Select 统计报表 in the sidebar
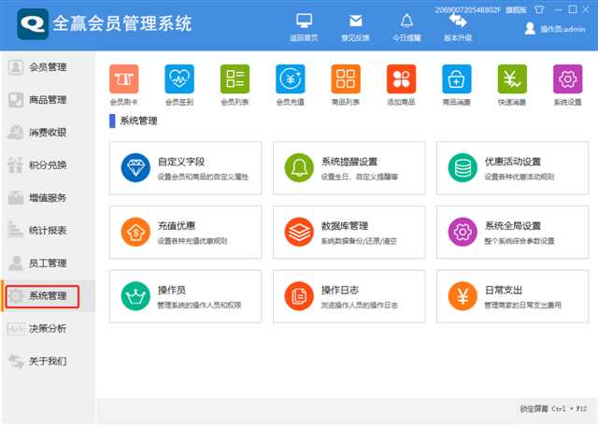598x426 pixels. pos(48,231)
